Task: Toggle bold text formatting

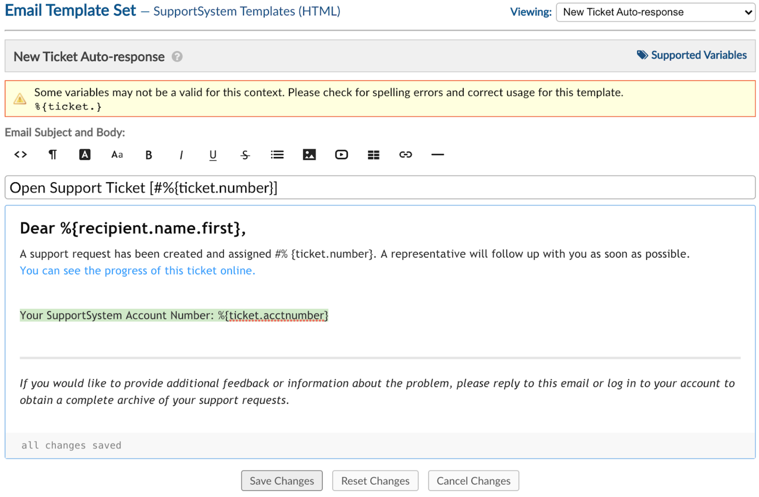Action: click(x=148, y=154)
